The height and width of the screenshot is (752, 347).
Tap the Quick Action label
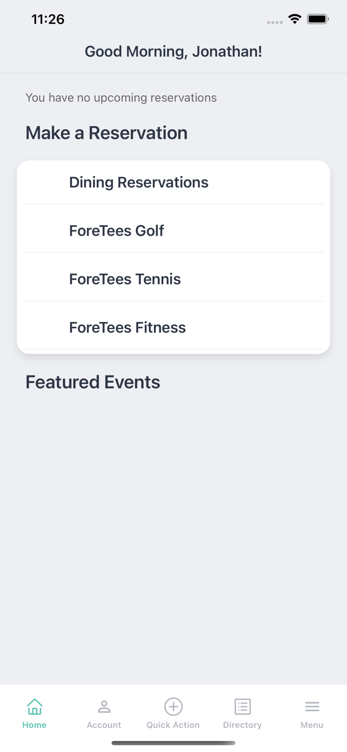[x=173, y=724]
